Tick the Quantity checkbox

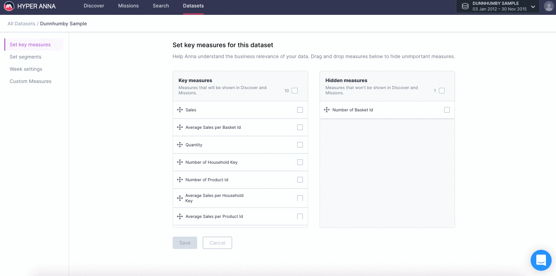click(300, 145)
